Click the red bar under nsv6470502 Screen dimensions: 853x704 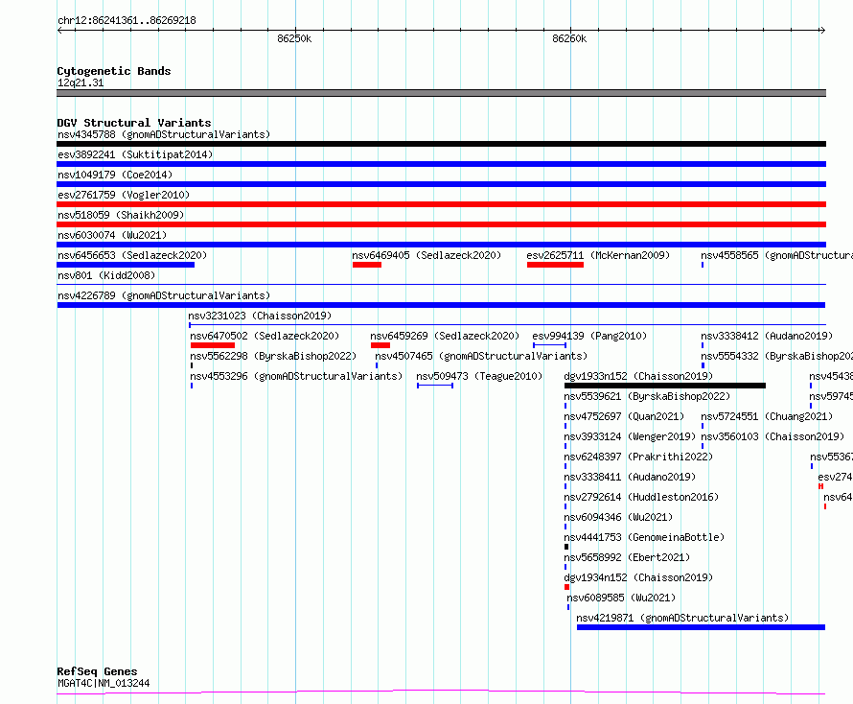pos(212,345)
